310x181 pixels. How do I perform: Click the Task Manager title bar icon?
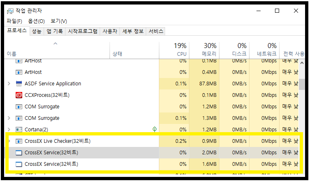[10, 11]
